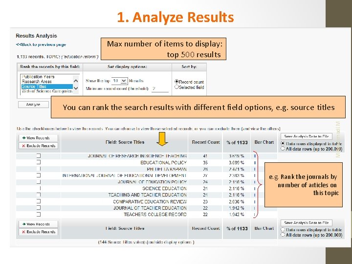Select Web of Science Categories in the list
This screenshot has width=352, height=264.
pyautogui.click(x=47, y=91)
